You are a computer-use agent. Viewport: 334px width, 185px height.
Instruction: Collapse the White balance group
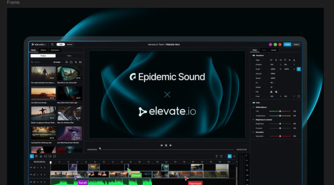click(x=253, y=107)
